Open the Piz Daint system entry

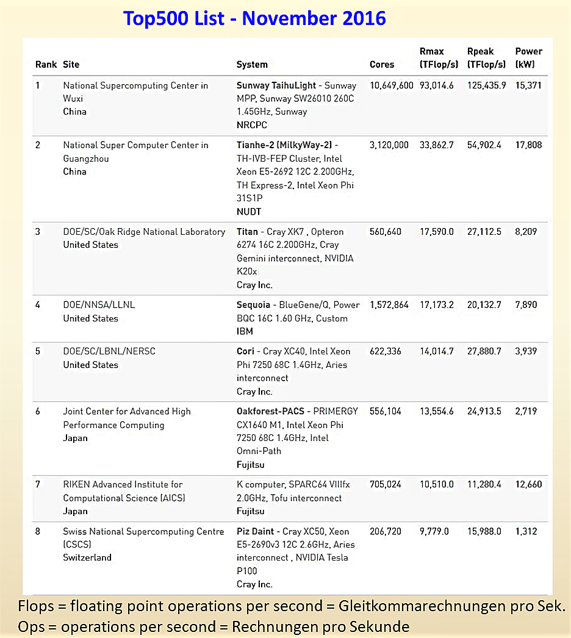tap(255, 531)
